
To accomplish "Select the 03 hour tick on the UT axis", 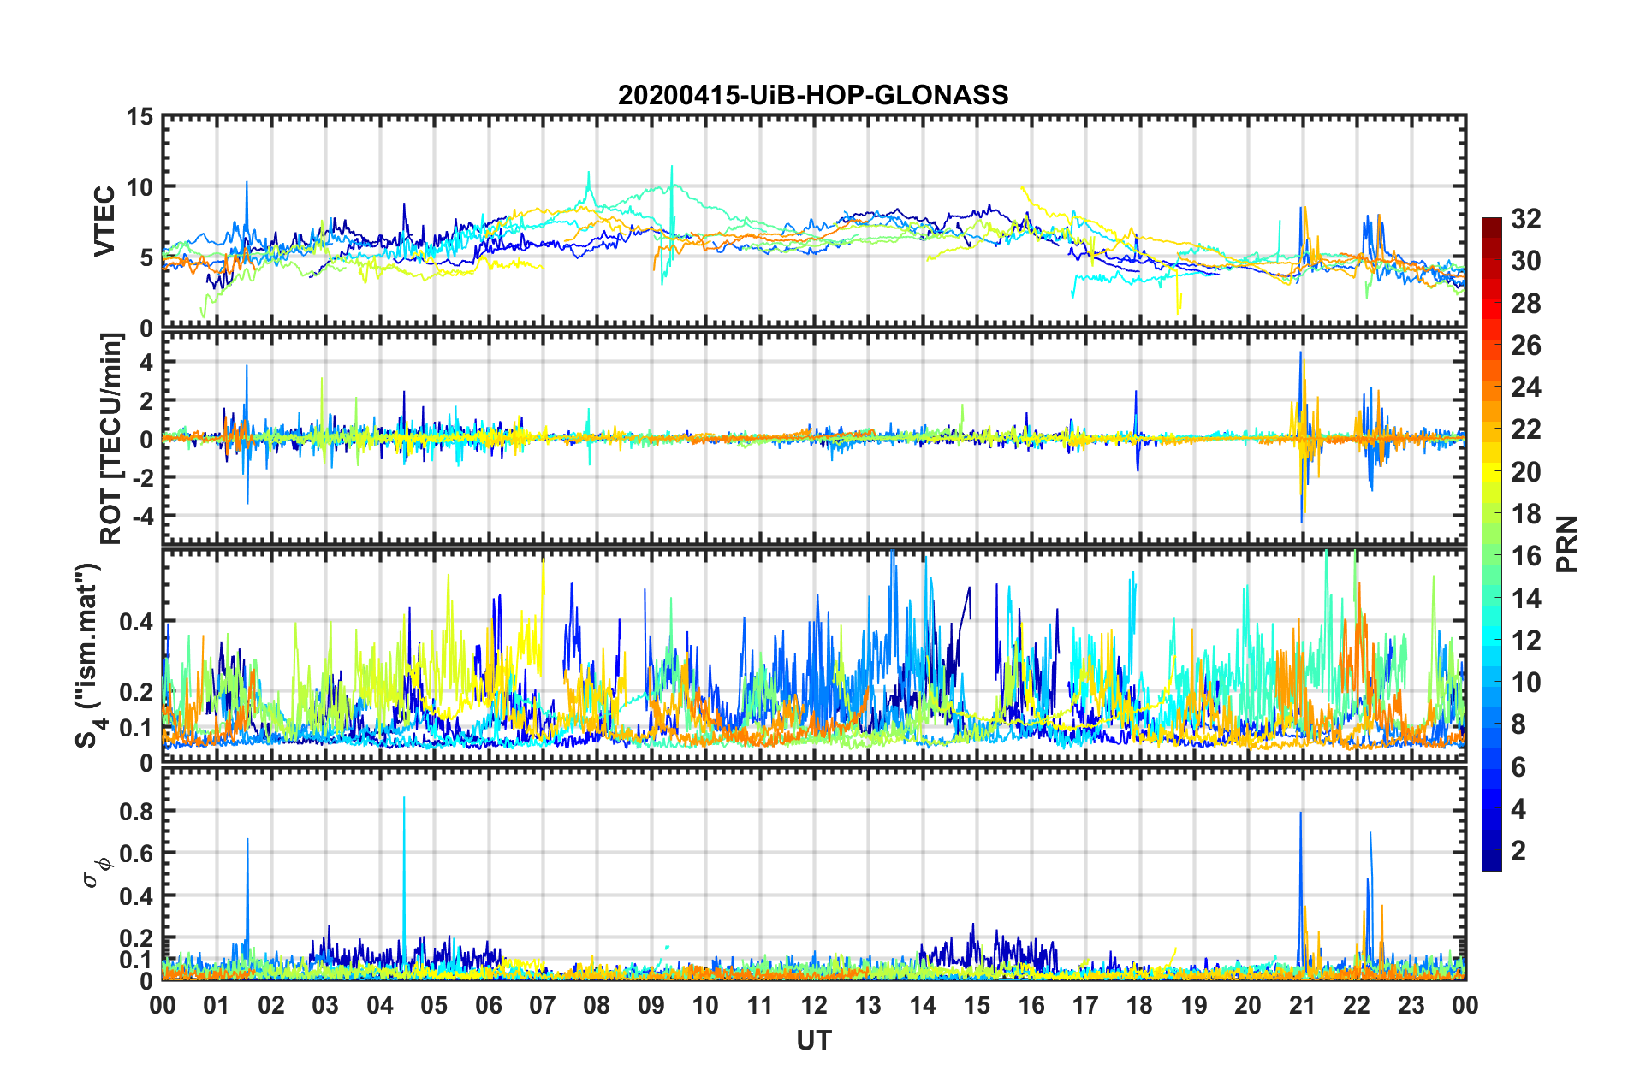I will tap(325, 1005).
